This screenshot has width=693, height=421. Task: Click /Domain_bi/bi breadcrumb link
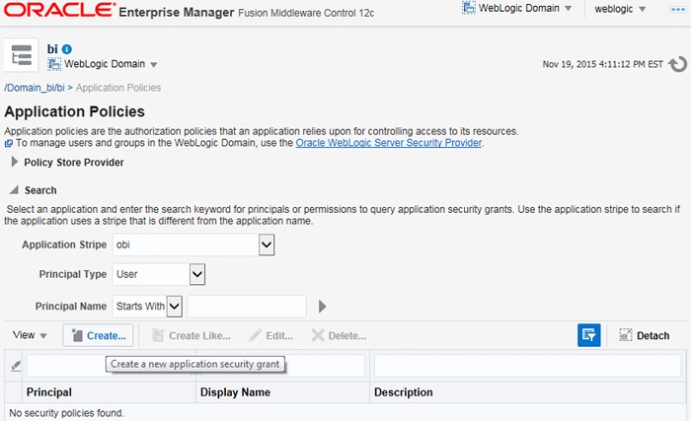(35, 88)
